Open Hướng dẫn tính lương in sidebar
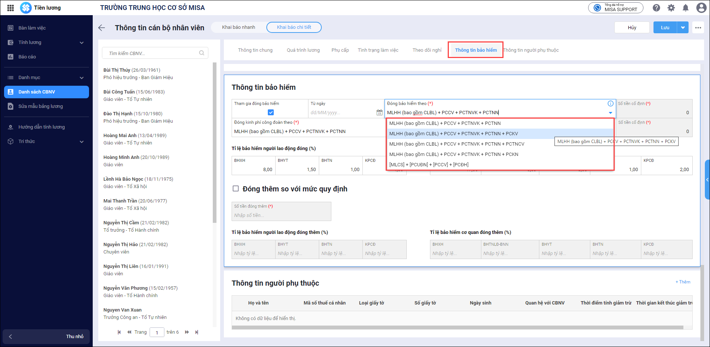This screenshot has height=347, width=710. (x=47, y=127)
